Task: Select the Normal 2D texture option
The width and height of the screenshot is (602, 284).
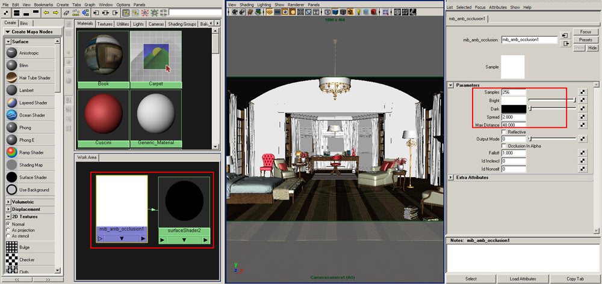Action: [x=8, y=224]
